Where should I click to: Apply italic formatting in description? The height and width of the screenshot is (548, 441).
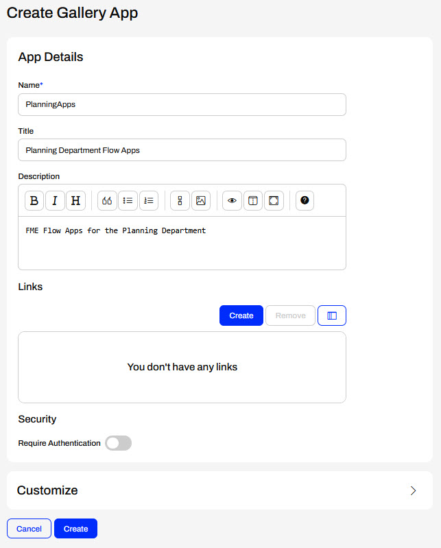click(x=55, y=200)
